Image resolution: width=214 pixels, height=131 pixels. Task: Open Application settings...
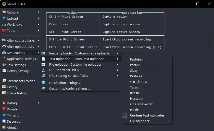[21, 59]
